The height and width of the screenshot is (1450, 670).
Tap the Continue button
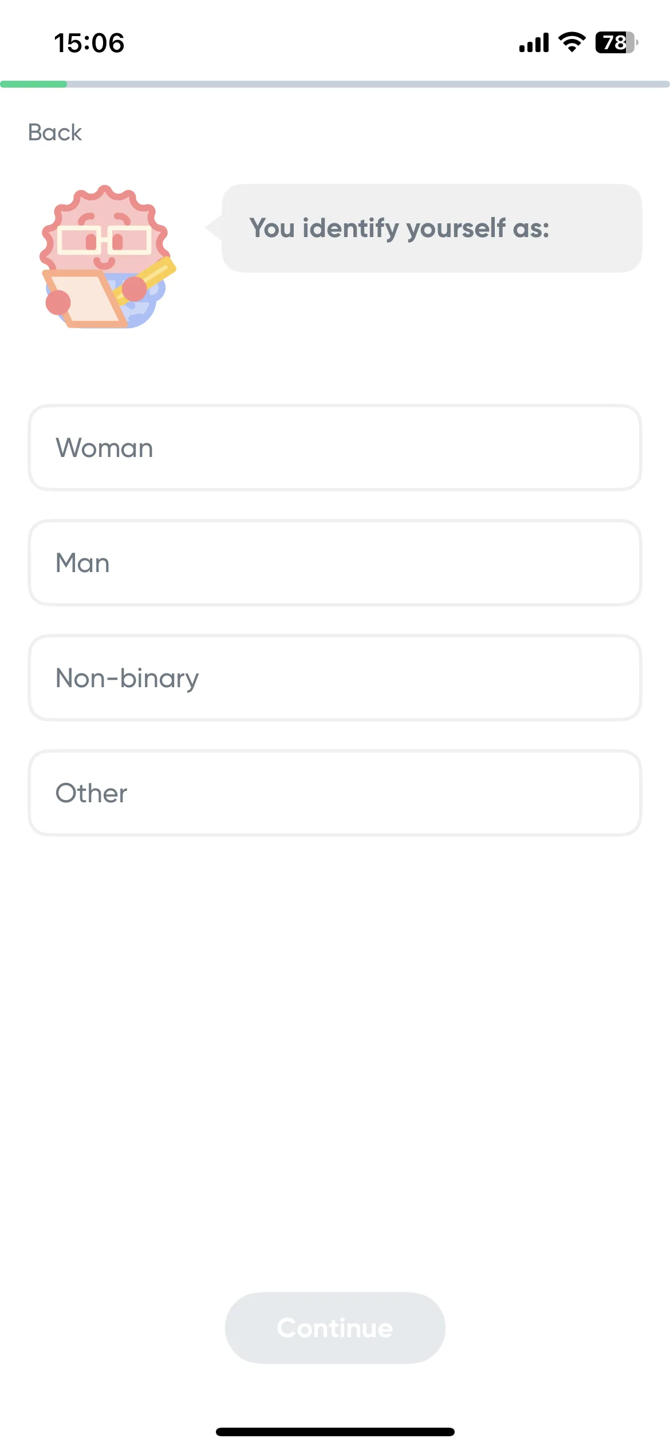pyautogui.click(x=335, y=1327)
